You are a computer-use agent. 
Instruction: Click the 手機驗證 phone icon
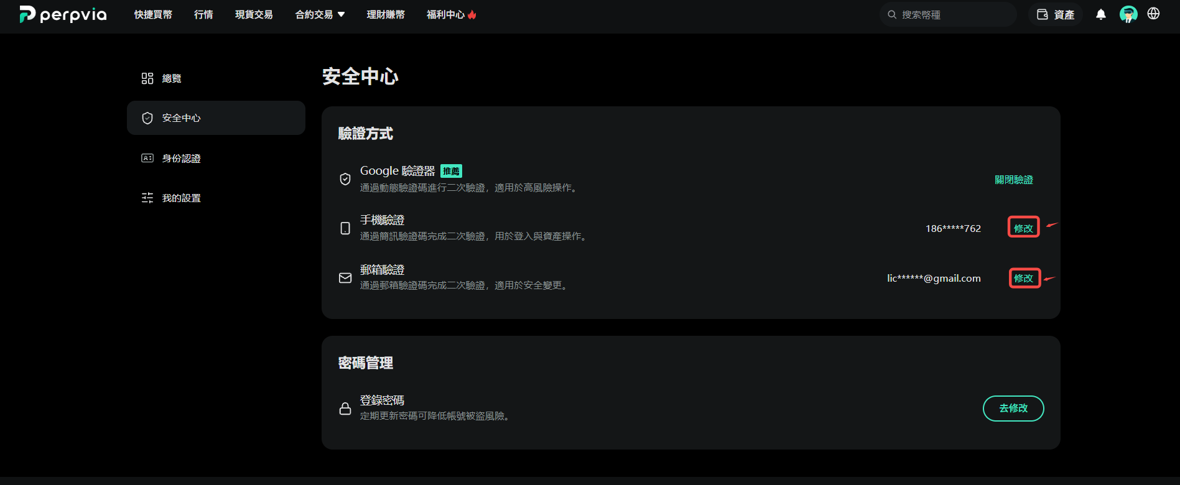coord(345,228)
